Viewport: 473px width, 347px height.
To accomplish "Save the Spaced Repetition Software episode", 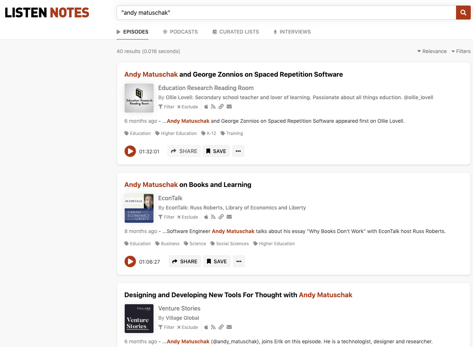I will pyautogui.click(x=216, y=151).
